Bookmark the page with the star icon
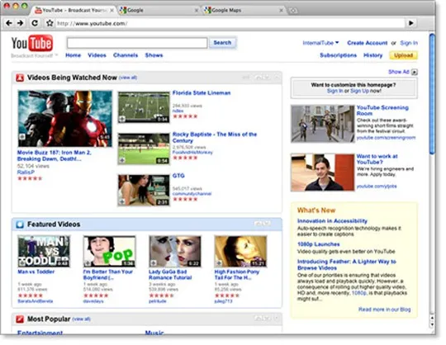The height and width of the screenshot is (345, 446). (50, 23)
